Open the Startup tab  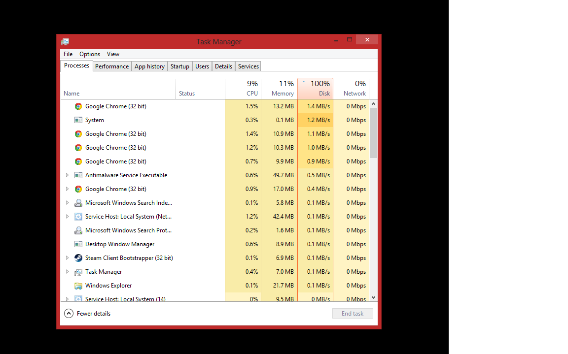[x=180, y=66]
